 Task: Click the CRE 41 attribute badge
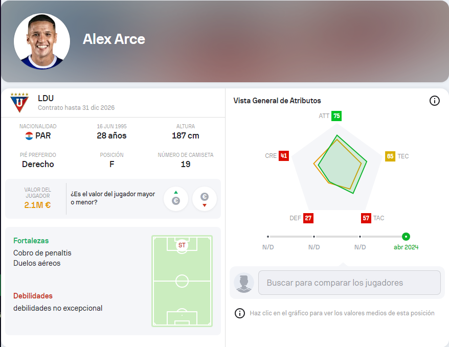[284, 156]
